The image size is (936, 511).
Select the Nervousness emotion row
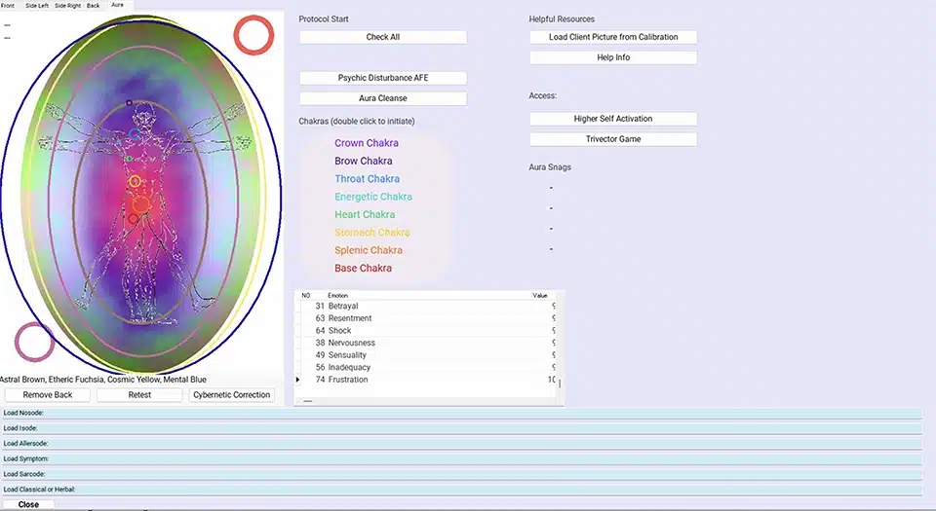tap(426, 343)
